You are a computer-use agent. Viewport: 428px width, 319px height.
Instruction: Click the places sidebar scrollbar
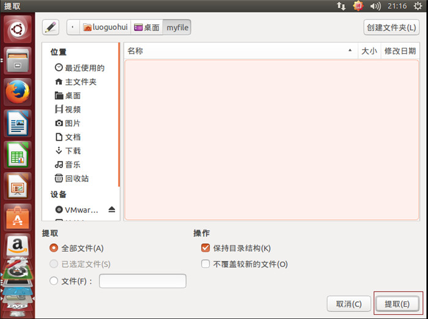tap(119, 115)
